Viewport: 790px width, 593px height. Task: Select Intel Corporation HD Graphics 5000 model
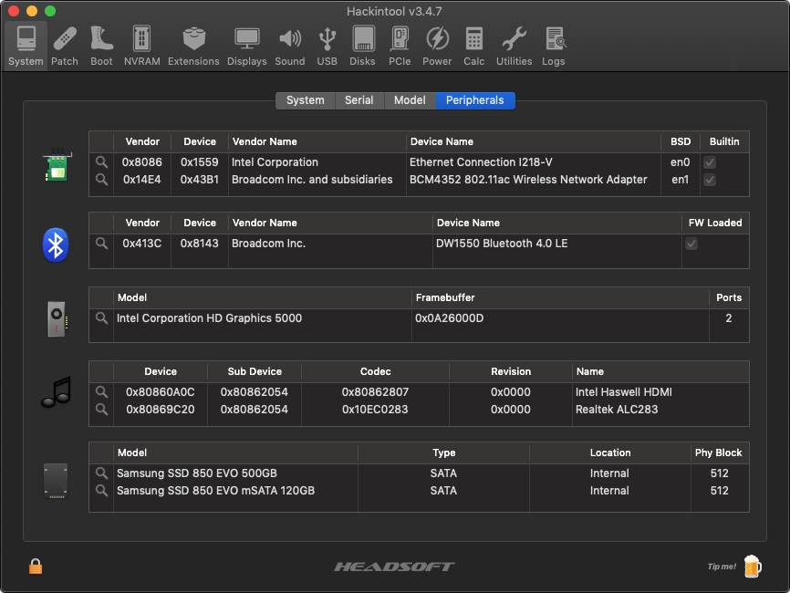coord(209,318)
